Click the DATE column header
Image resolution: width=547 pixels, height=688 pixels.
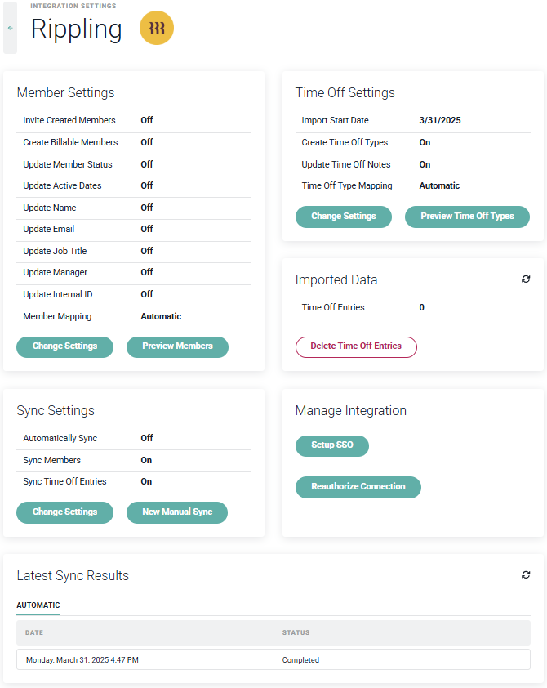pyautogui.click(x=34, y=632)
